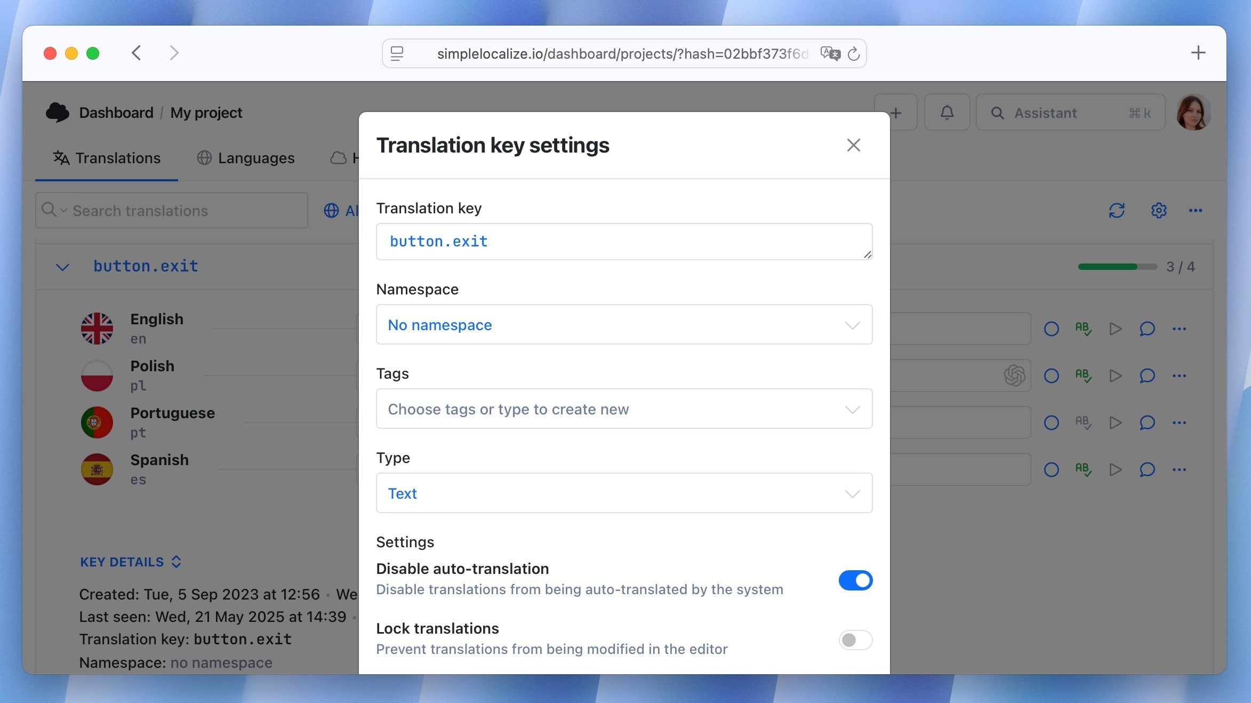Image resolution: width=1251 pixels, height=703 pixels.
Task: Disable the auto-translation toggle
Action: pyautogui.click(x=855, y=580)
